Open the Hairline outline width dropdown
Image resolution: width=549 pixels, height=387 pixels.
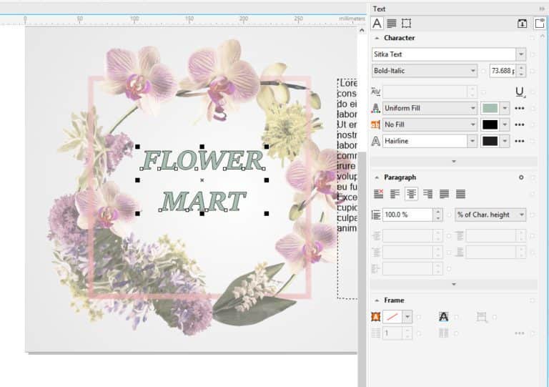[x=473, y=141]
